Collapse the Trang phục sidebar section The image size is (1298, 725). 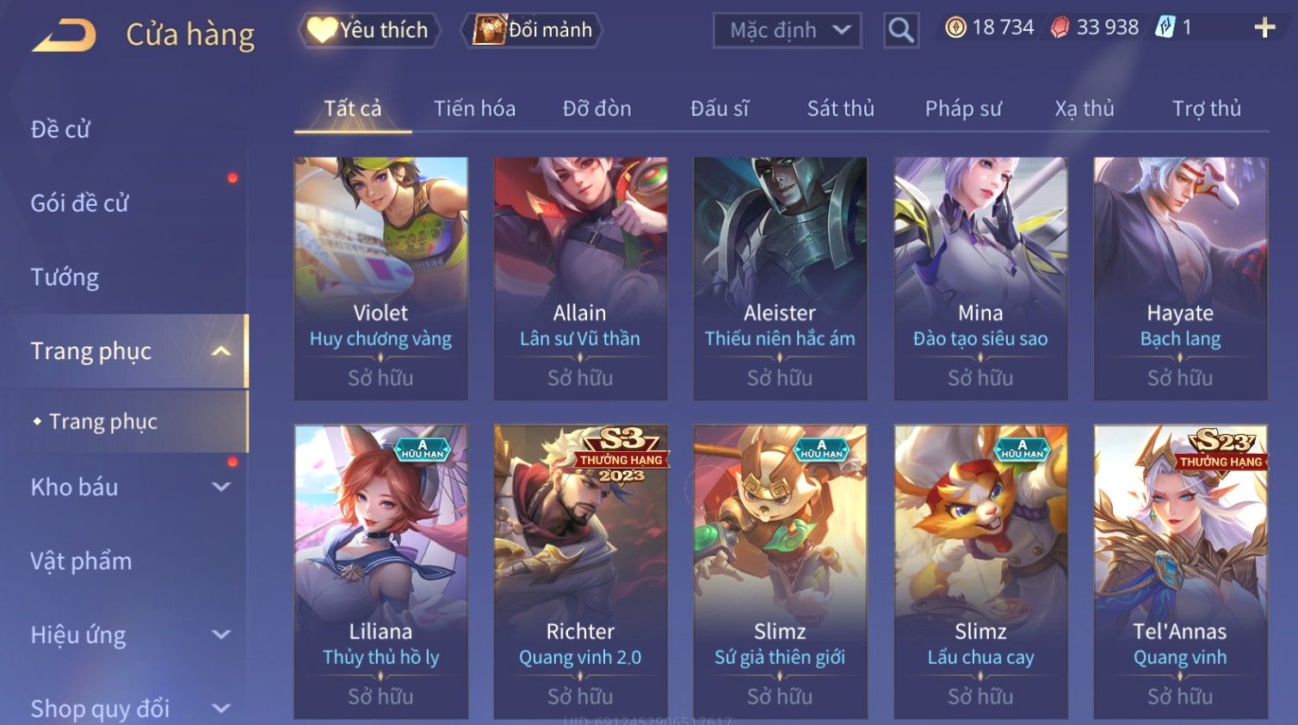click(x=221, y=351)
